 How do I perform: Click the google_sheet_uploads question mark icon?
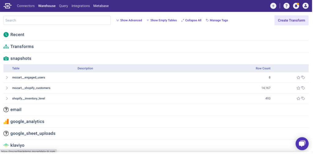[6, 133]
